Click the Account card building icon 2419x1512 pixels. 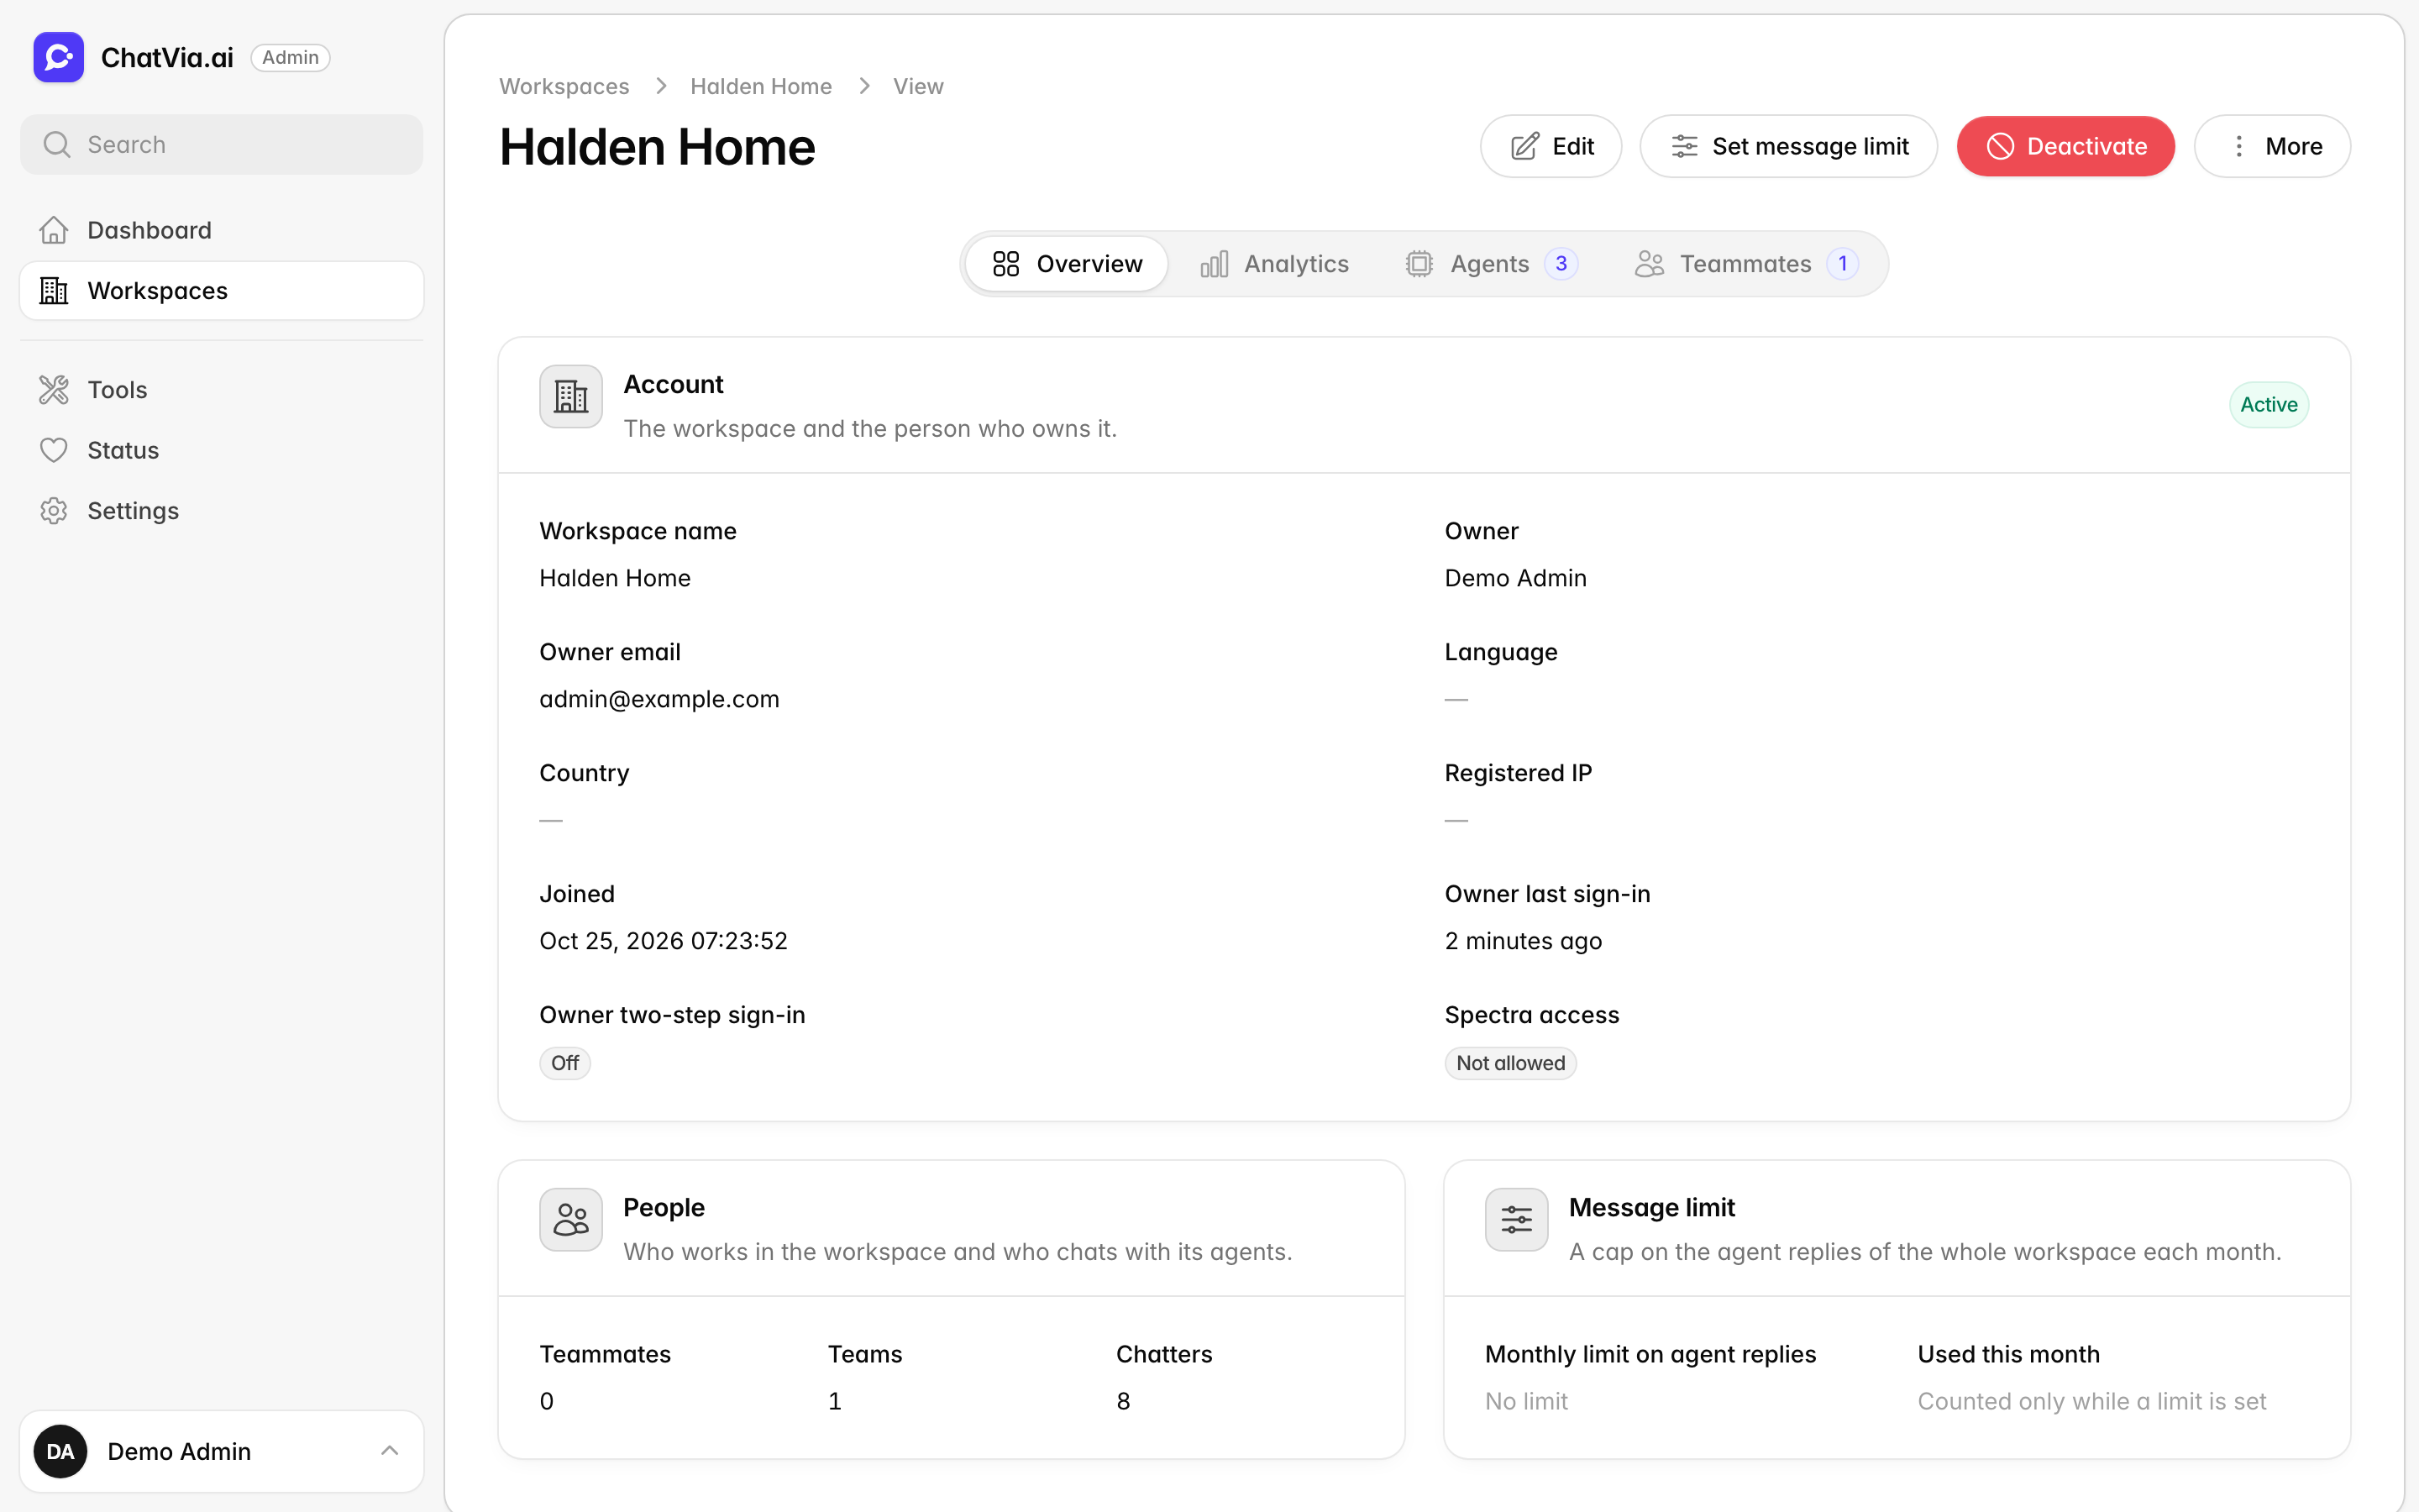pos(571,396)
